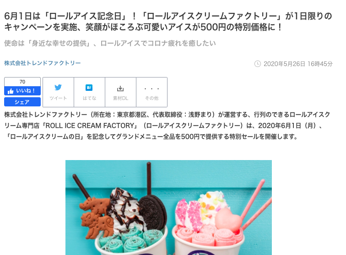This screenshot has width=346, height=255.
Task: Click the ツイート label
Action: 58,98
